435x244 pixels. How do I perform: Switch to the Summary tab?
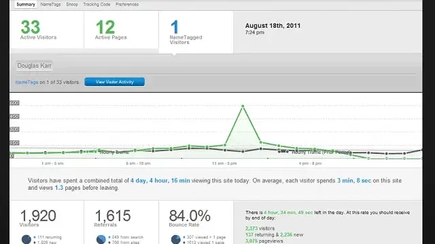point(26,5)
